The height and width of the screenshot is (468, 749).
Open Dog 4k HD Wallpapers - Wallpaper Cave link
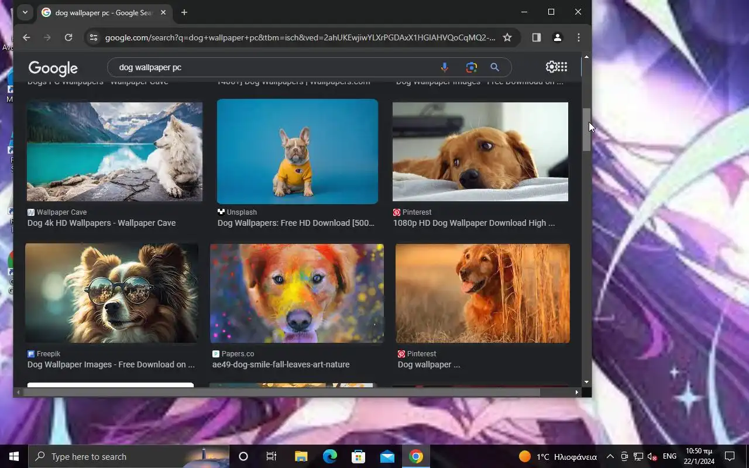click(x=102, y=223)
